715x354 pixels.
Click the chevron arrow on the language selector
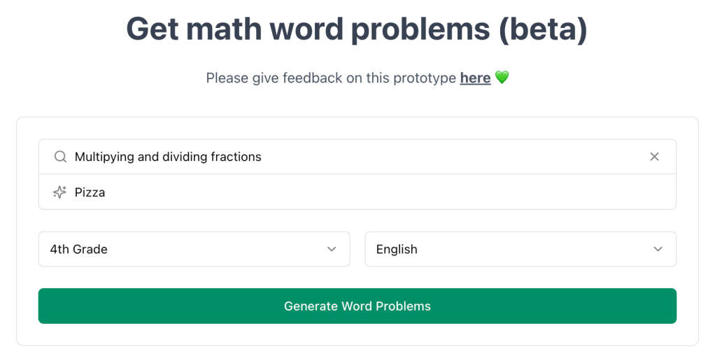(658, 249)
